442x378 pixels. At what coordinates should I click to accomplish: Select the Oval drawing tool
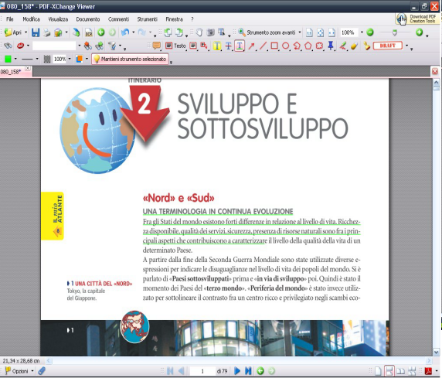click(285, 46)
